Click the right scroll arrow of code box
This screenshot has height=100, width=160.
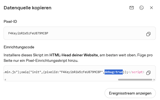(154, 80)
